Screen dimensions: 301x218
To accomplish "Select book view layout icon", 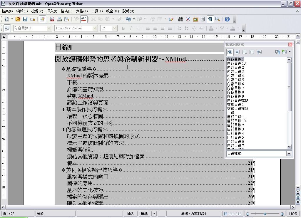I will click(x=238, y=214).
